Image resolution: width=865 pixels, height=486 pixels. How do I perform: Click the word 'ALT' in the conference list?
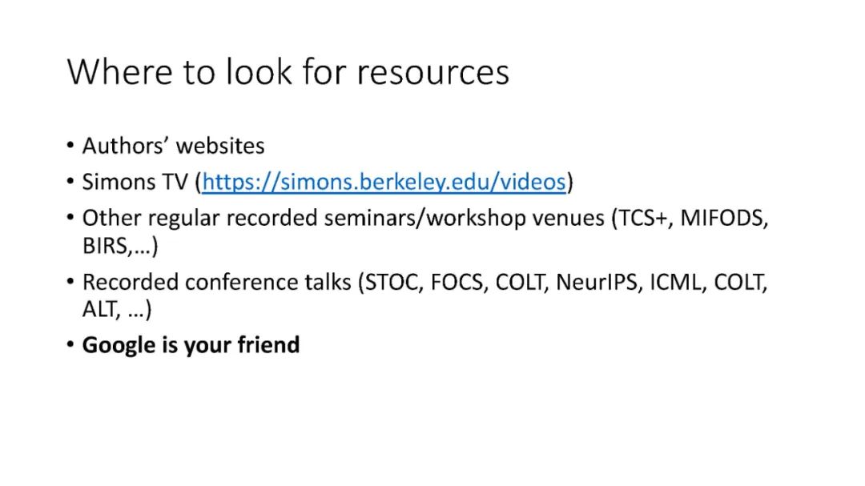99,310
